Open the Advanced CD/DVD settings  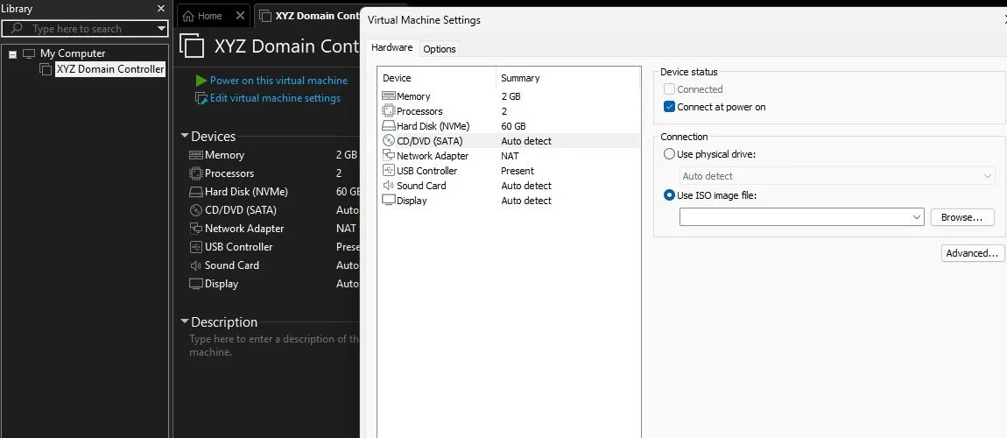point(972,253)
